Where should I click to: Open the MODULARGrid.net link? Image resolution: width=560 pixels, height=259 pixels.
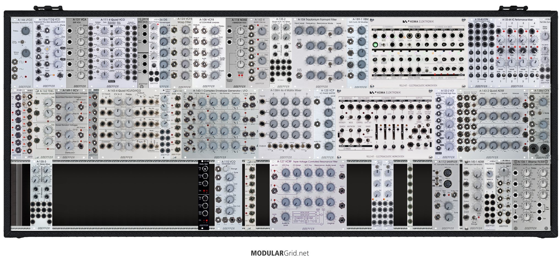pyautogui.click(x=280, y=253)
